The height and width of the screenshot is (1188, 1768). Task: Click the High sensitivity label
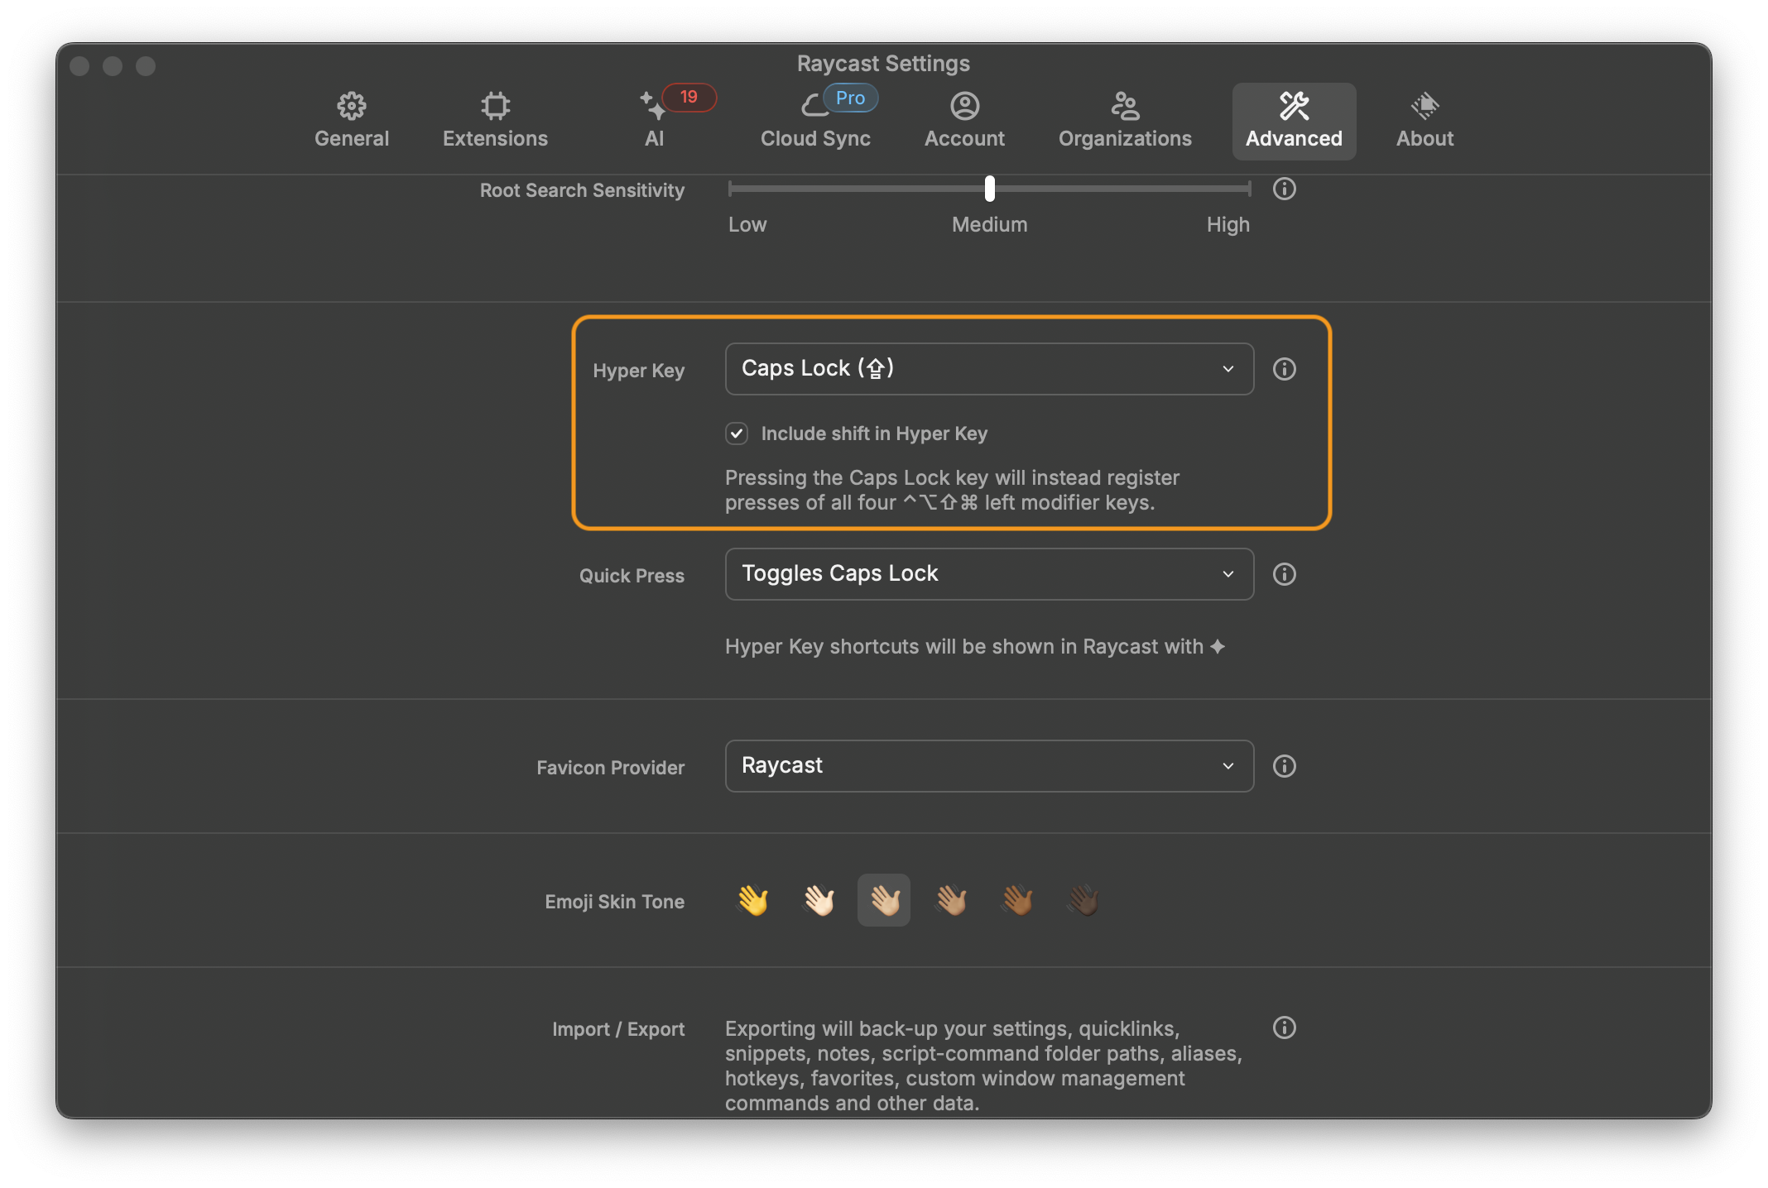(1228, 225)
